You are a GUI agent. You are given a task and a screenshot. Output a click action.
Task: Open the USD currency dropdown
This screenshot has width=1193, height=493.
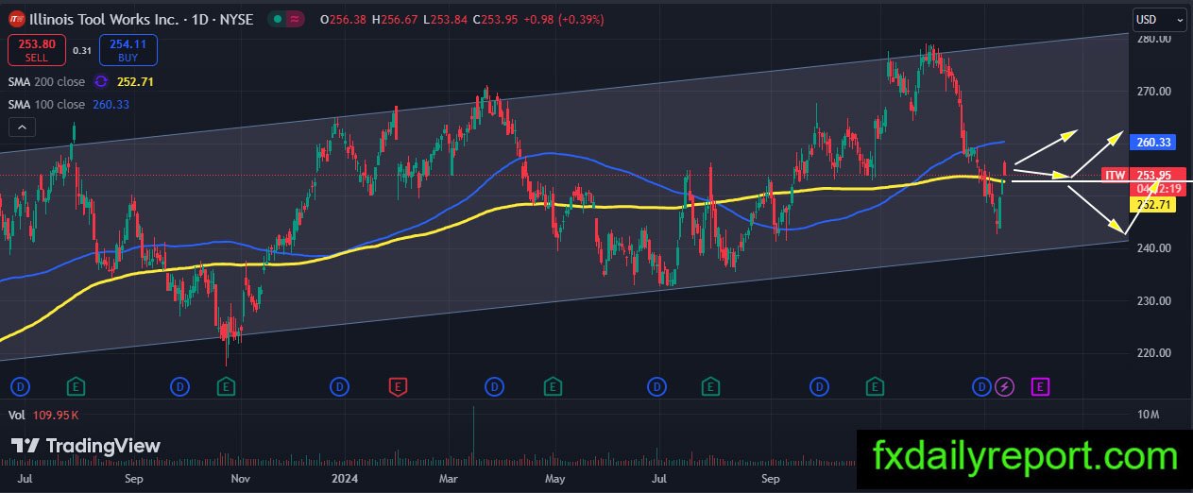pyautogui.click(x=1159, y=19)
